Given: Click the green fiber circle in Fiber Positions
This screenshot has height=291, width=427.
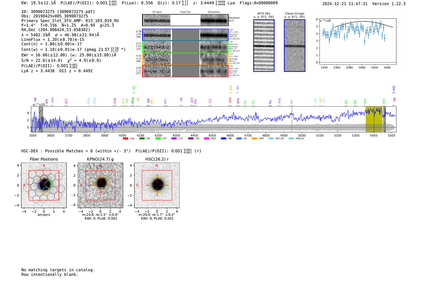Looking at the screenshot, I should pyautogui.click(x=49, y=184).
